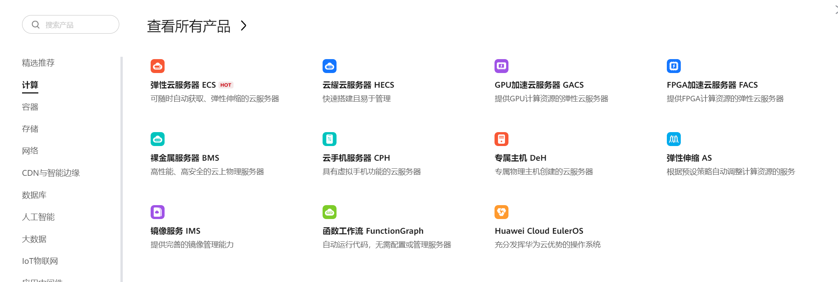This screenshot has width=838, height=282.
Task: Click description 根据预设策略自动调整计算资源的服务
Action: click(731, 172)
